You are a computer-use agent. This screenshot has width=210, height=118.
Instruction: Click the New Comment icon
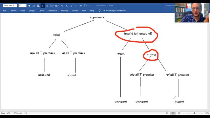pyautogui.click(x=85, y=6)
